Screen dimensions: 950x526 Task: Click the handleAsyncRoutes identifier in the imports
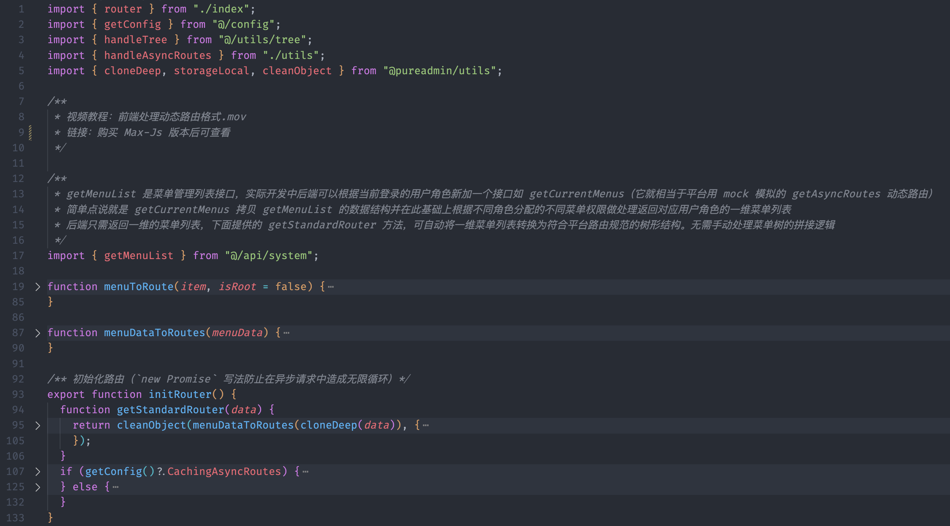157,55
